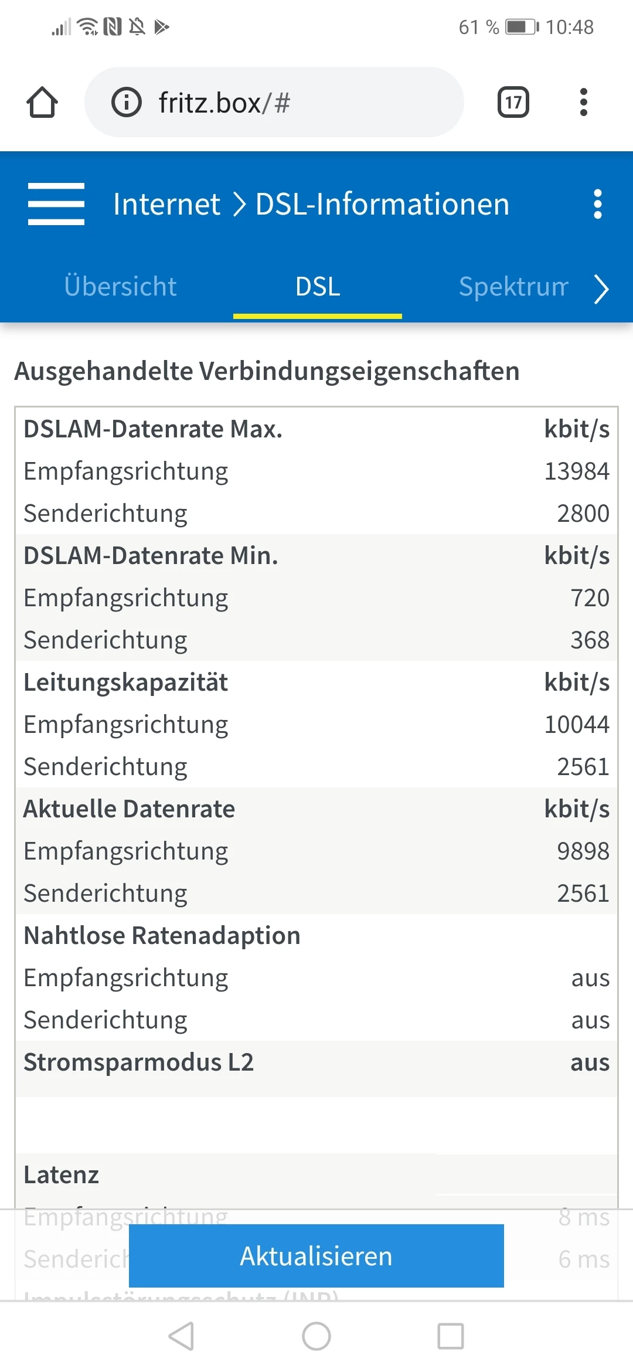This screenshot has height=1372, width=633.
Task: Tap the Internet breadcrumb in the header
Action: click(x=166, y=204)
